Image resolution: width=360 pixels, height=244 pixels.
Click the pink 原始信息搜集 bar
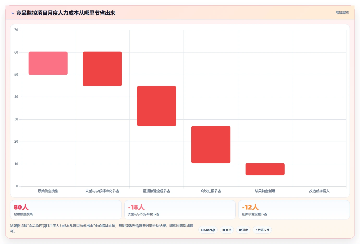[48, 63]
